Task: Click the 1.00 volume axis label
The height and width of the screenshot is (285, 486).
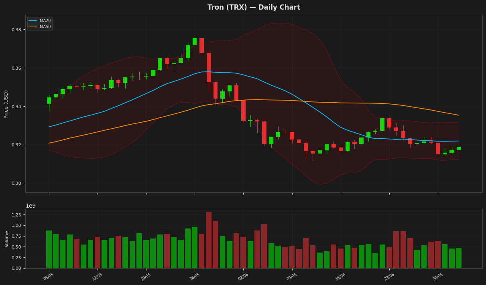Action: [18, 225]
